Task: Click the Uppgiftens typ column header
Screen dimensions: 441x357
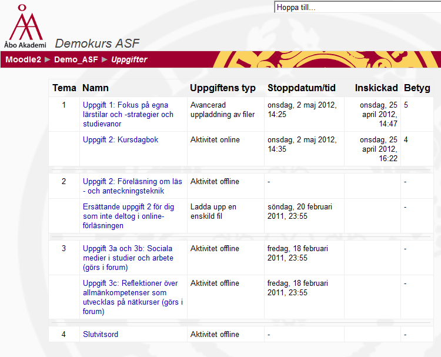Action: [223, 88]
